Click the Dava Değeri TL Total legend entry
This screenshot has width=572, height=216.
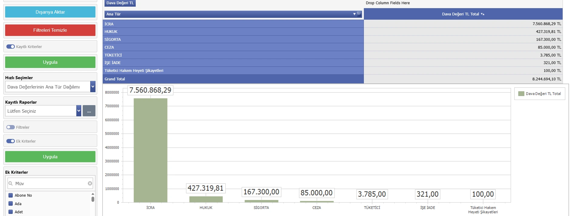point(540,94)
